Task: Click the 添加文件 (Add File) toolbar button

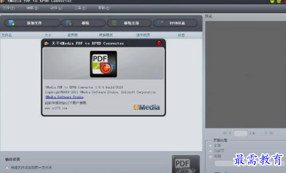Action: [32, 23]
